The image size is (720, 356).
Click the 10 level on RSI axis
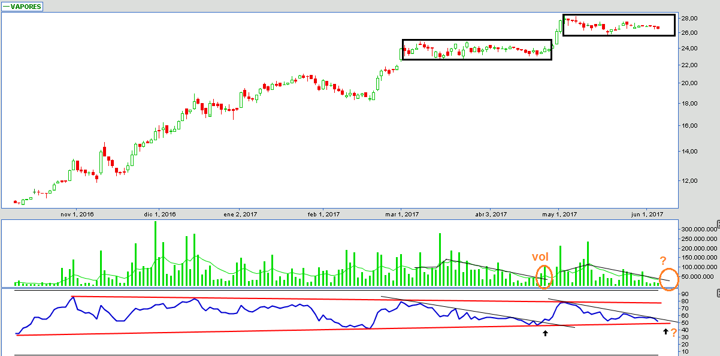[685, 352]
